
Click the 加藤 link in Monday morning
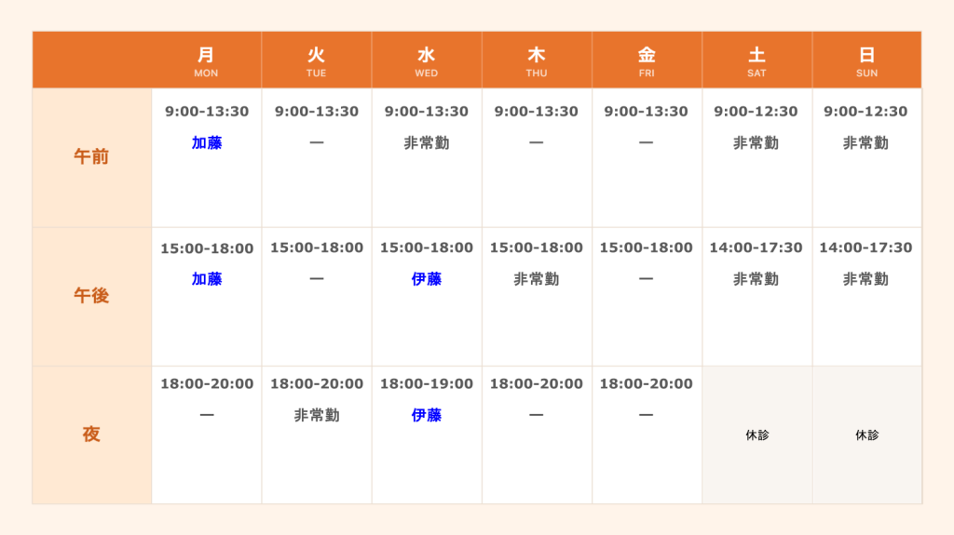(207, 143)
